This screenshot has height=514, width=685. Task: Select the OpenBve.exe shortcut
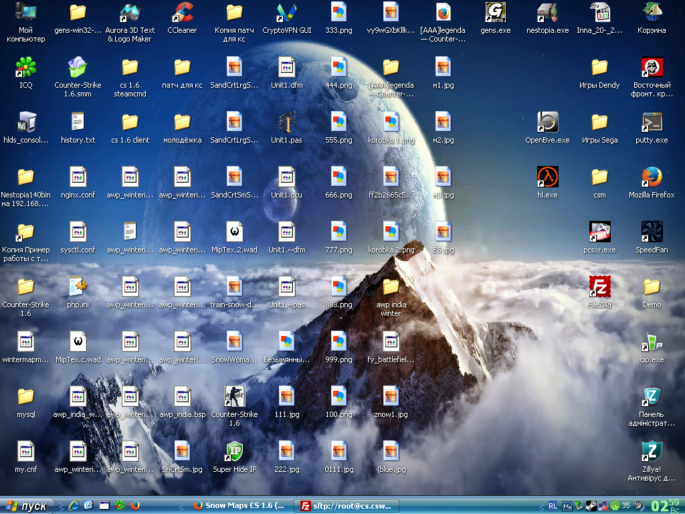click(547, 128)
